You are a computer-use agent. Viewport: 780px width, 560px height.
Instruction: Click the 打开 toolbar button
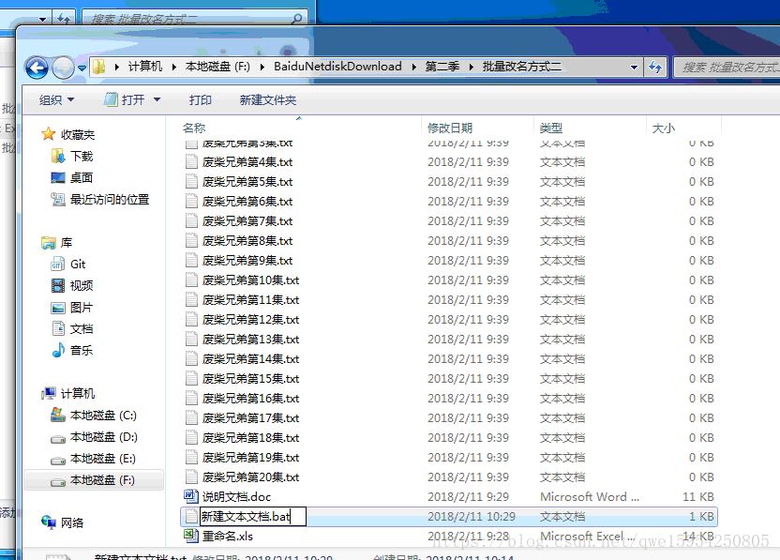pos(126,100)
